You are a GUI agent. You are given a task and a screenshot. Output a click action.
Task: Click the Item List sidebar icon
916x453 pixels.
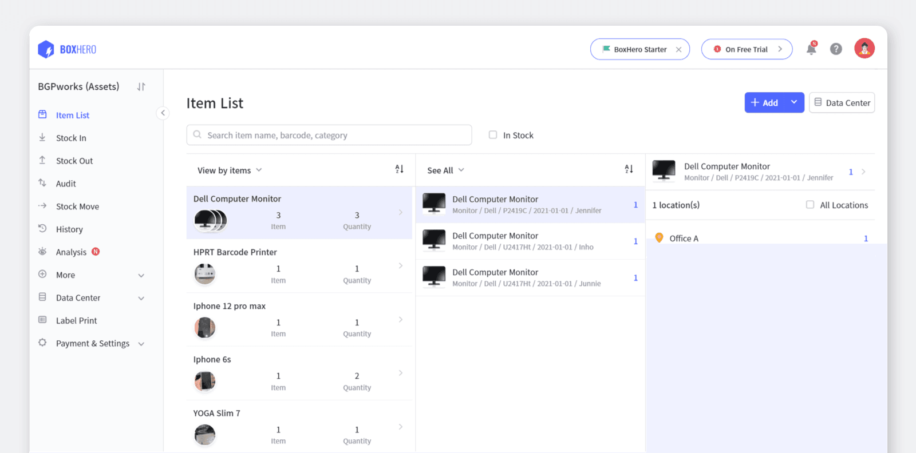tap(42, 114)
